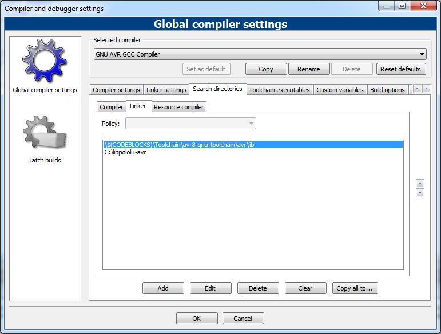Open the Linker settings tab
This screenshot has height=334, width=441.
coord(166,90)
